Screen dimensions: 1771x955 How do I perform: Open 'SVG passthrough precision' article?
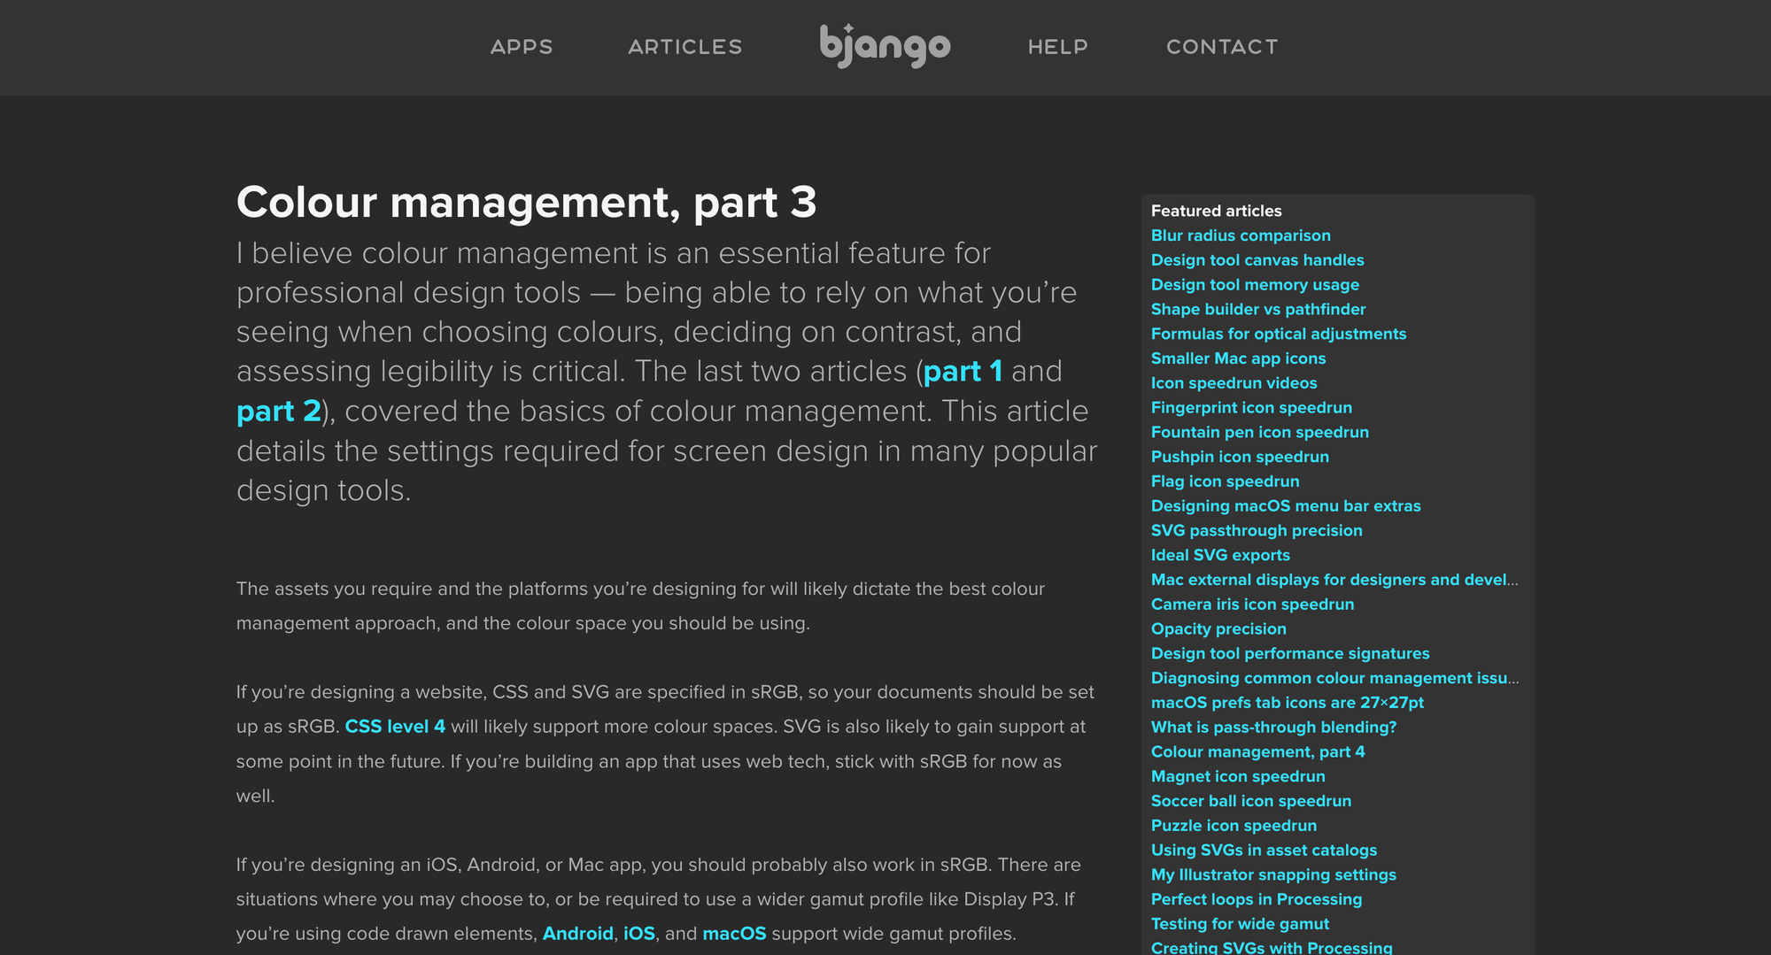tap(1257, 531)
